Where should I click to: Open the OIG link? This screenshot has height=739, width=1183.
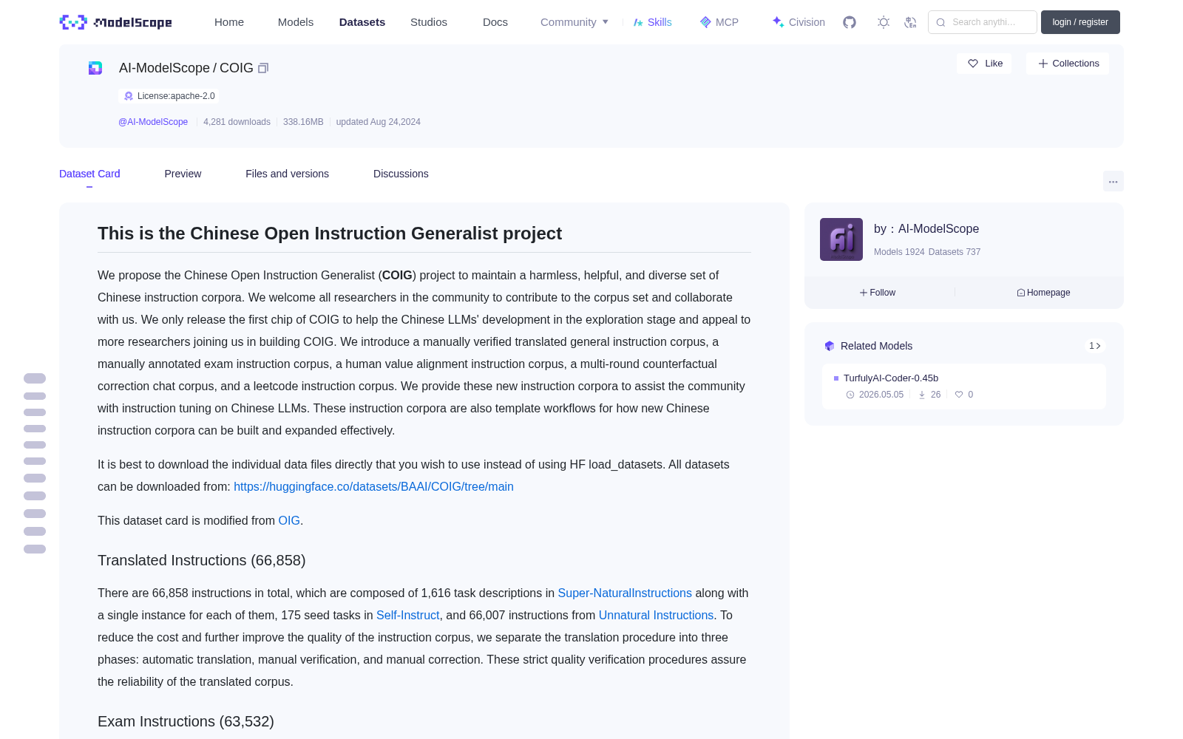tap(289, 520)
